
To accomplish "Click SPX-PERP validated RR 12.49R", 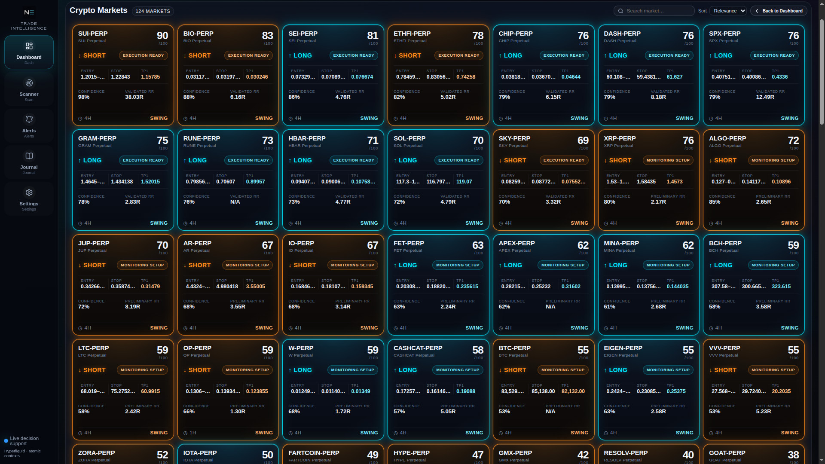I will [x=765, y=97].
